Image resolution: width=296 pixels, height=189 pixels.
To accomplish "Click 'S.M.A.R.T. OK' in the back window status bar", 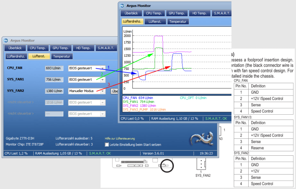I will coord(100,153).
